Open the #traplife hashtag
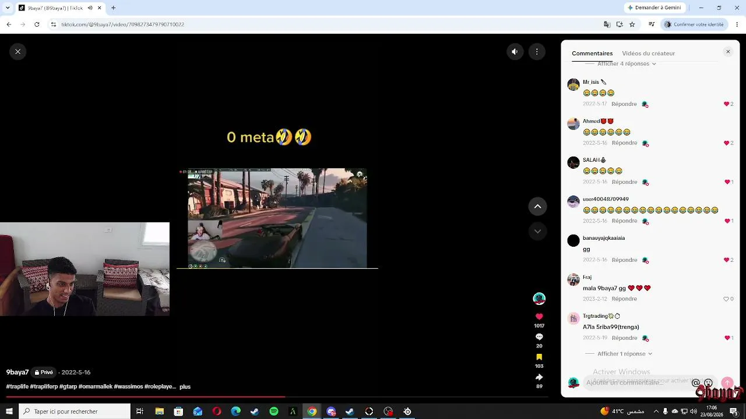Screen dimensions: 746x419 click(17, 386)
